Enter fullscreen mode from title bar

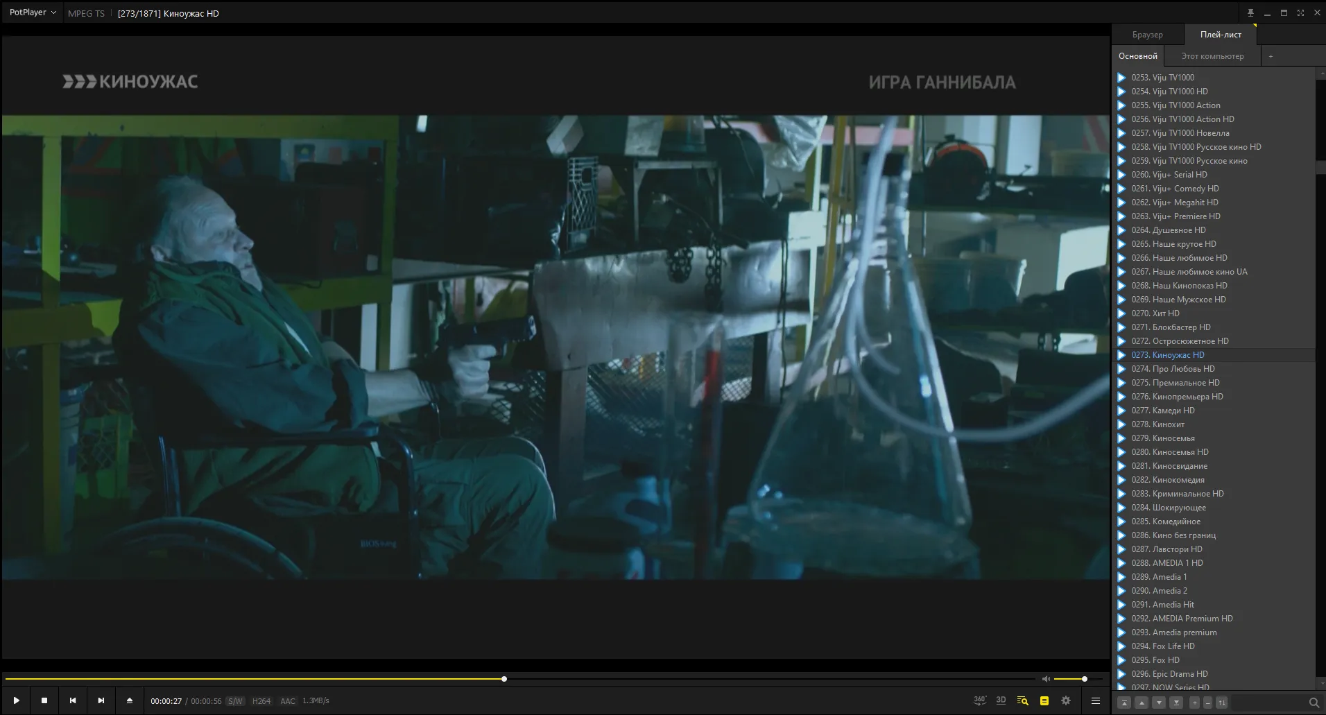pyautogui.click(x=1300, y=13)
